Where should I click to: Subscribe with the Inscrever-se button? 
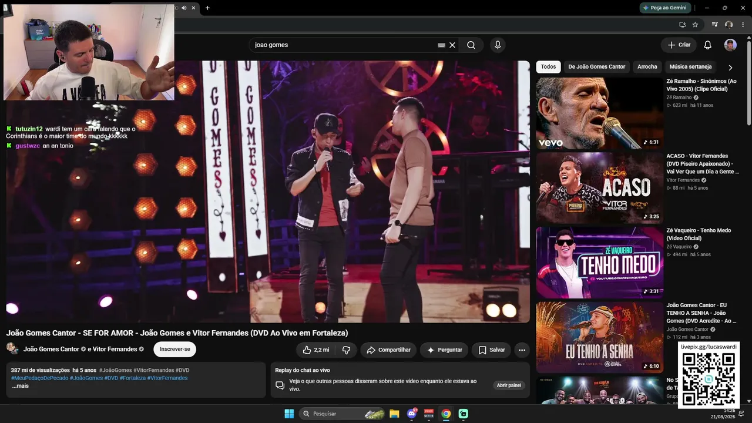point(175,350)
